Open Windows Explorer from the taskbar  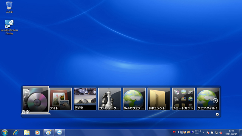(26, 133)
